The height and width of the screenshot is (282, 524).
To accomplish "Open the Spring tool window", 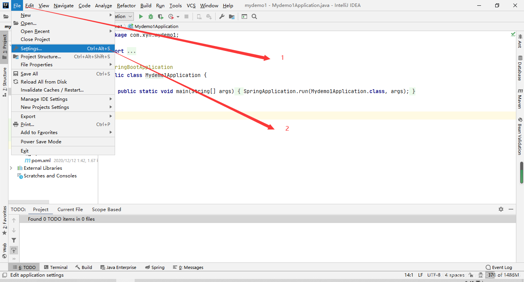I will tap(155, 267).
